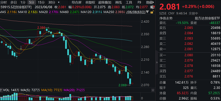Select the 06/08(63日) date range field
The width and height of the screenshot is (221, 101).
(x=136, y=12)
